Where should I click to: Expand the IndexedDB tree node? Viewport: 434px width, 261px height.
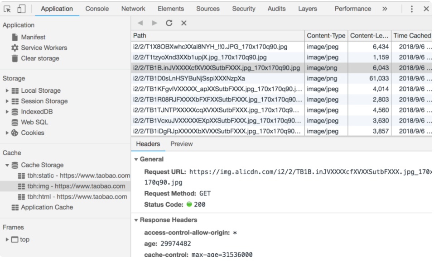click(x=7, y=112)
